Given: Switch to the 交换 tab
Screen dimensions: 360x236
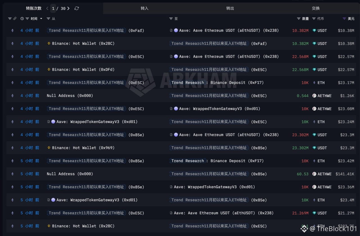Looking at the screenshot, I should pyautogui.click(x=316, y=8).
